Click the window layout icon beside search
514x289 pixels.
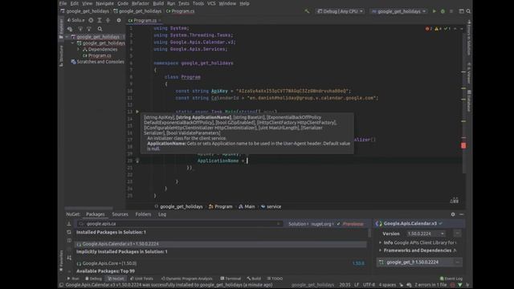tap(461, 11)
